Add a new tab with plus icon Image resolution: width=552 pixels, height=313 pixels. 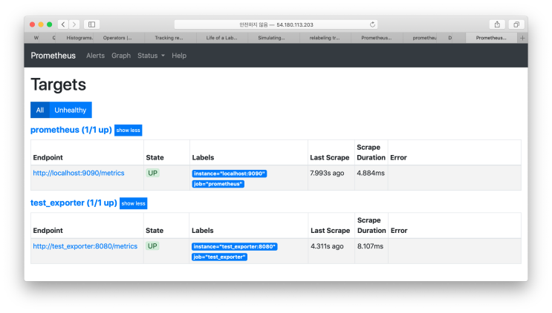(522, 38)
